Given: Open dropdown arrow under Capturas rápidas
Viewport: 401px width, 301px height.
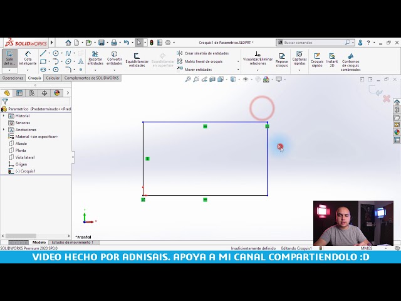Looking at the screenshot, I should click(299, 70).
